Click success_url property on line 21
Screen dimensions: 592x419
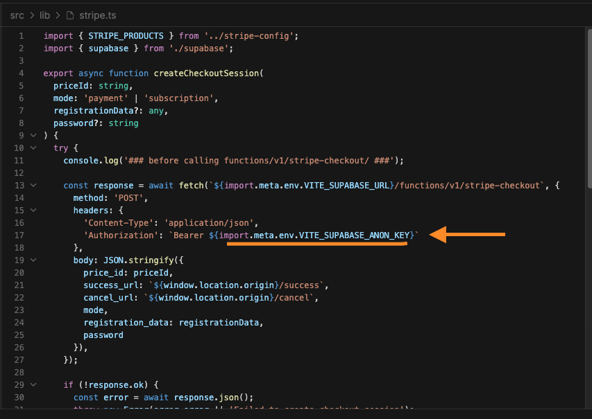tap(111, 285)
